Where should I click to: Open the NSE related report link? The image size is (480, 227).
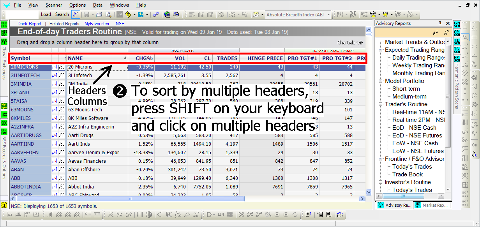tap(120, 24)
